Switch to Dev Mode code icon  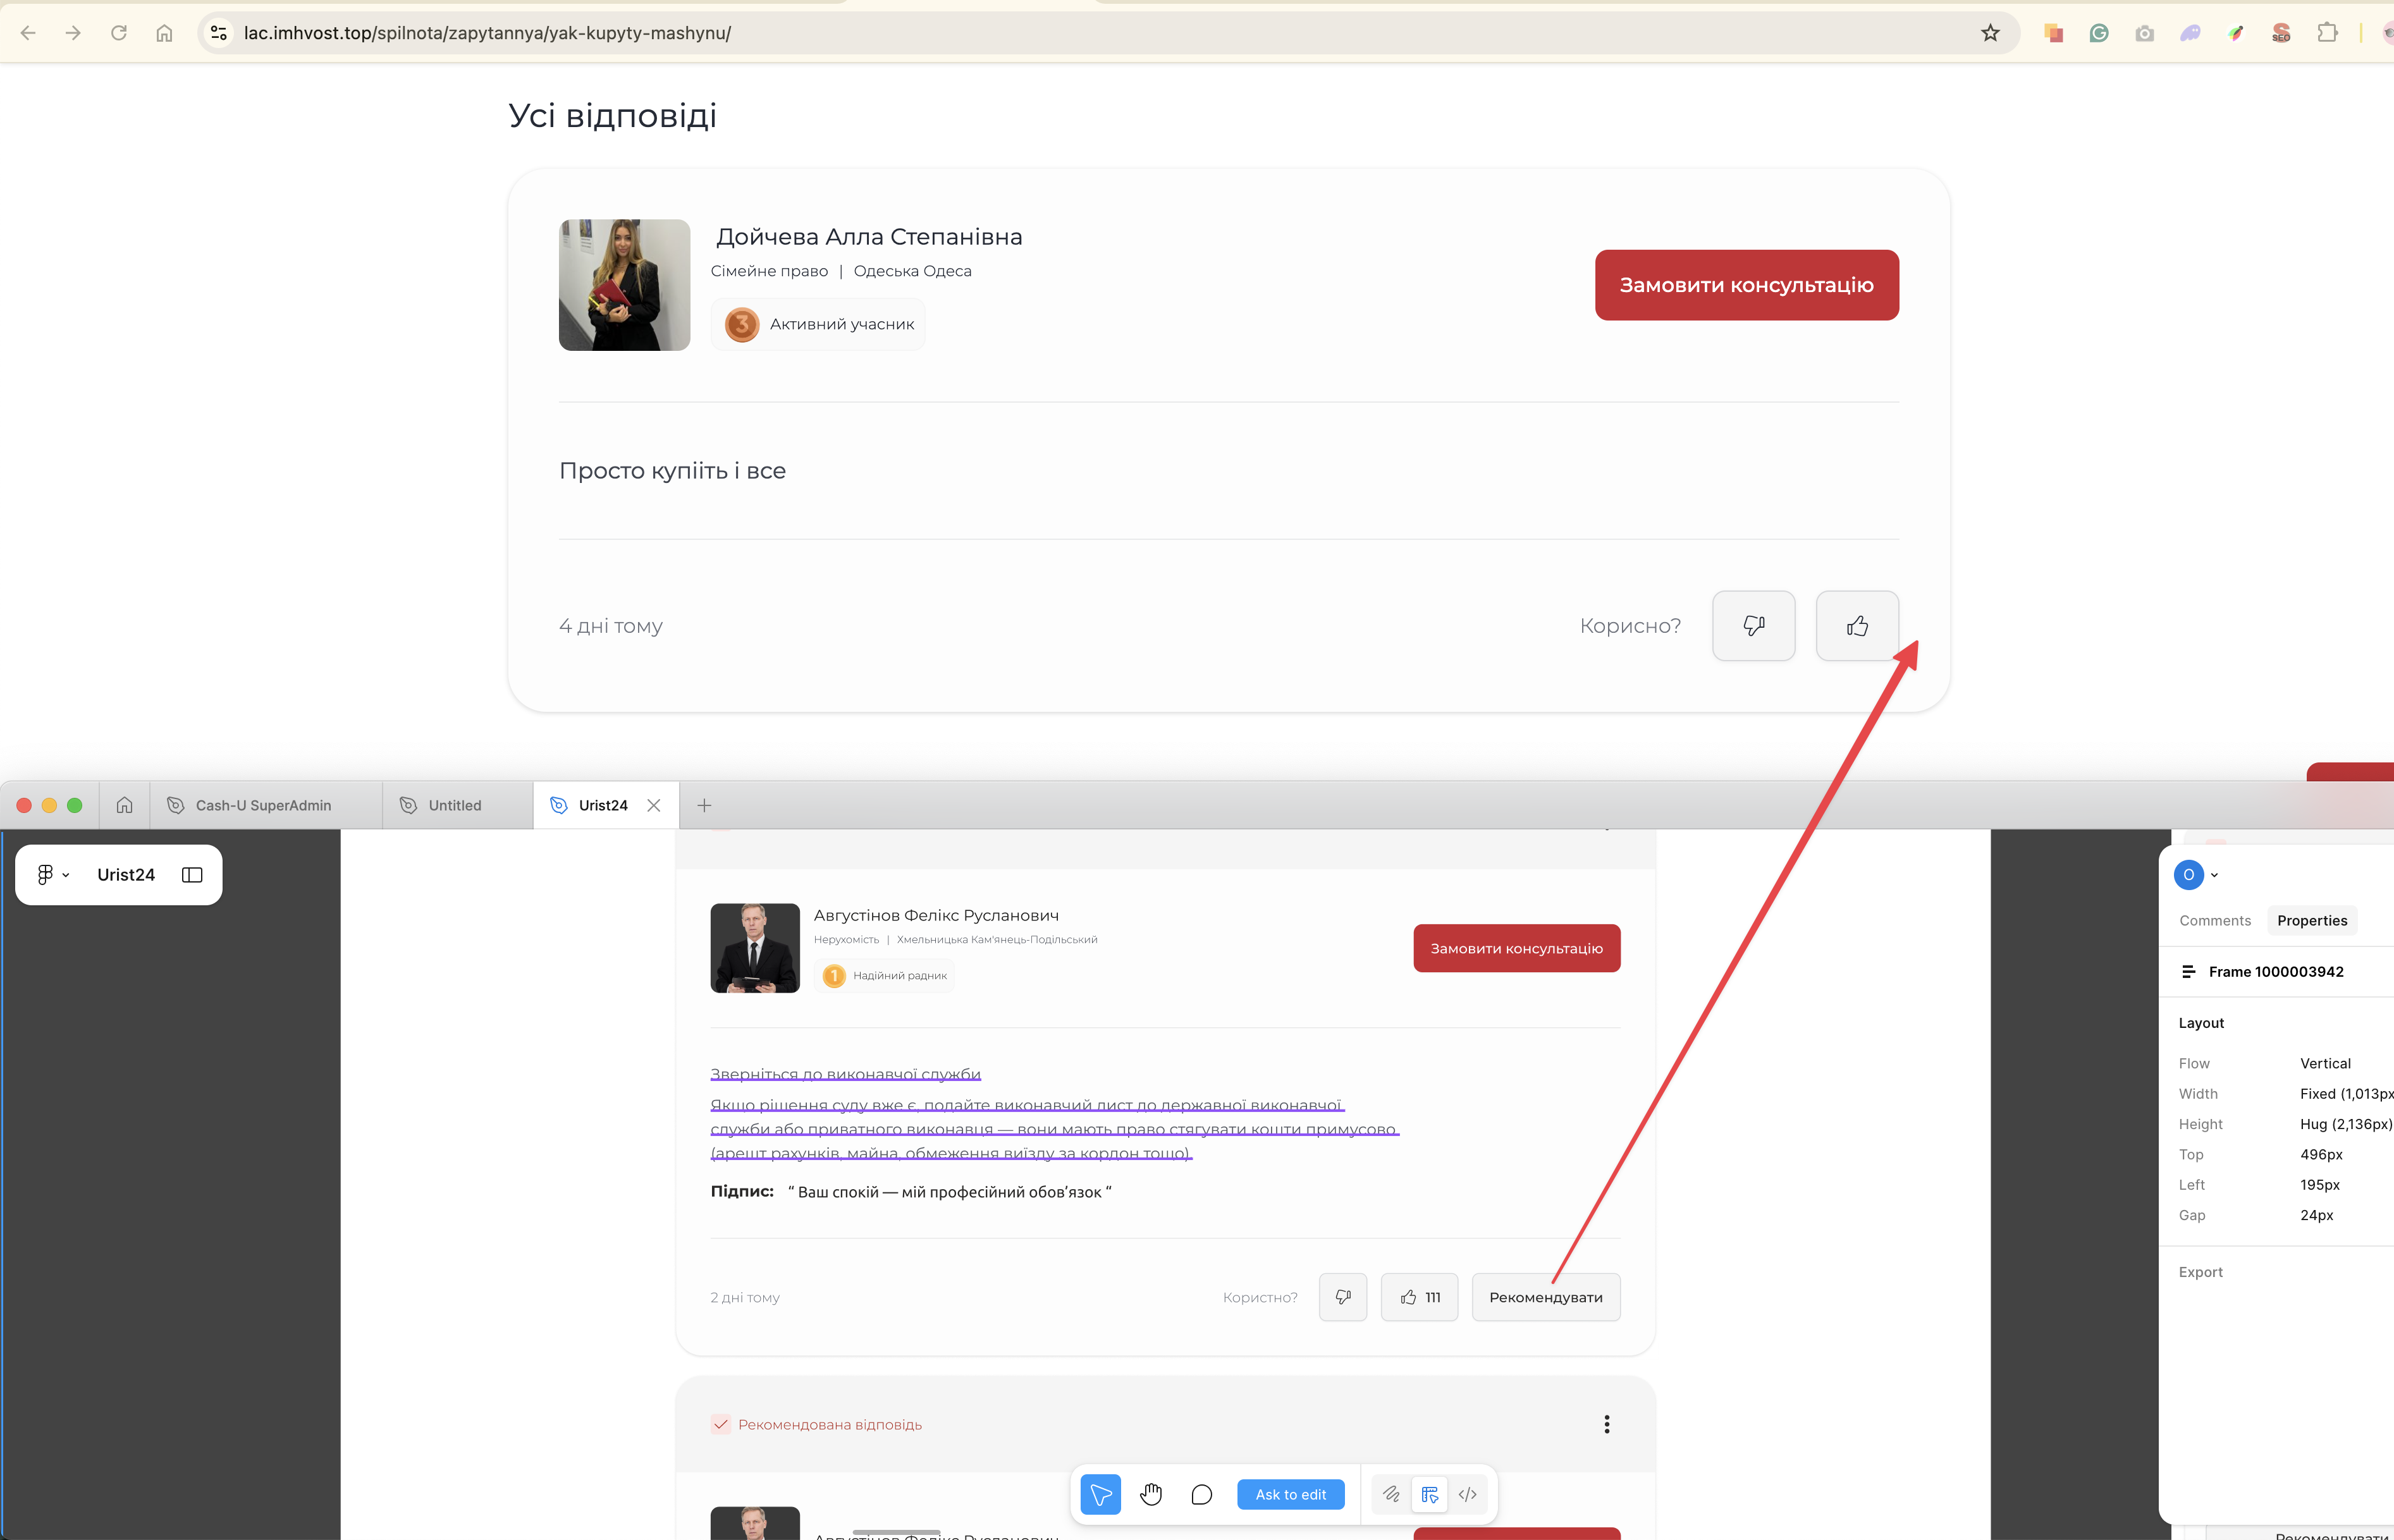[x=1467, y=1494]
